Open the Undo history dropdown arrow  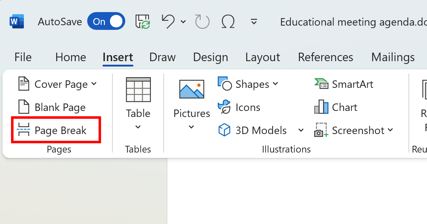tap(183, 22)
